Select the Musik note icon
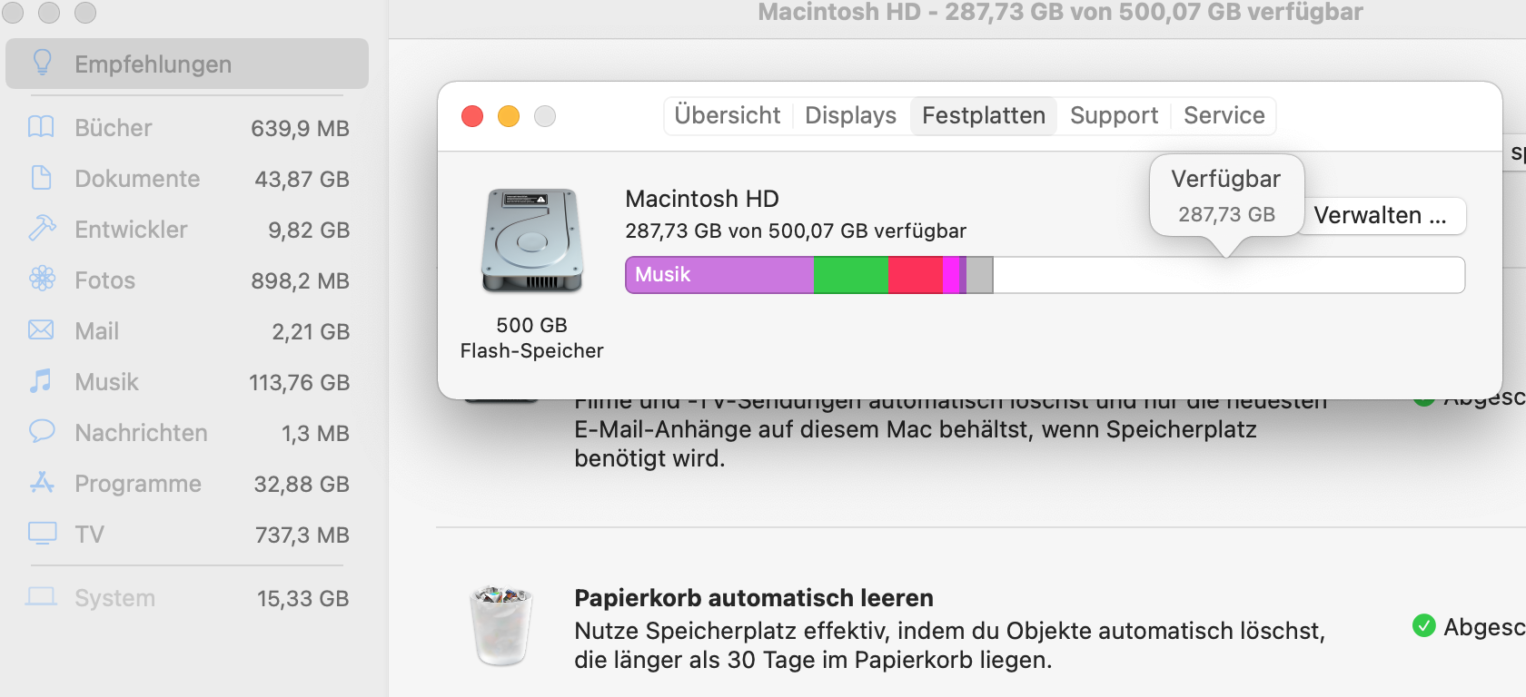 coord(42,380)
